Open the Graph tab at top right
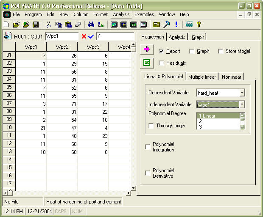The image size is (263, 217). click(x=198, y=37)
